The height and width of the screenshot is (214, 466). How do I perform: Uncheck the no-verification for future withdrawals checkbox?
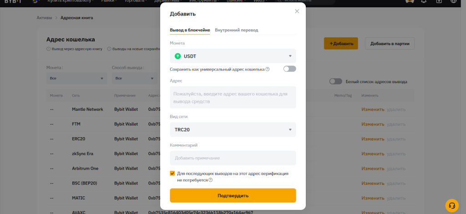point(172,174)
